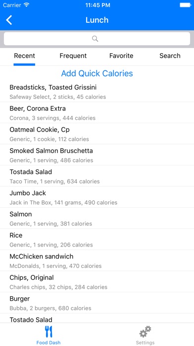Select Breadsticks, Toasted Grissini entry
The height and width of the screenshot is (346, 194).
click(x=97, y=92)
